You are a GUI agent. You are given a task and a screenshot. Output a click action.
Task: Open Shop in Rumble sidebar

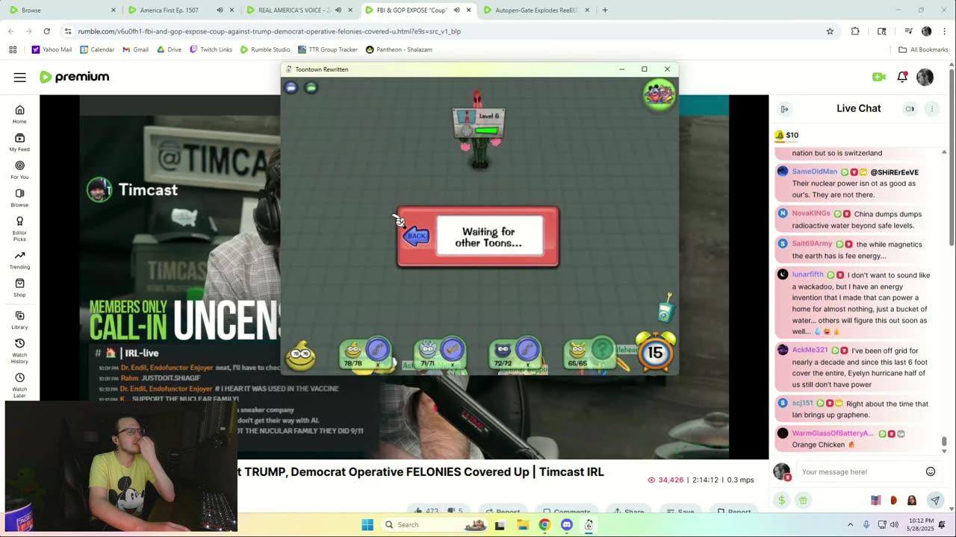click(19, 288)
